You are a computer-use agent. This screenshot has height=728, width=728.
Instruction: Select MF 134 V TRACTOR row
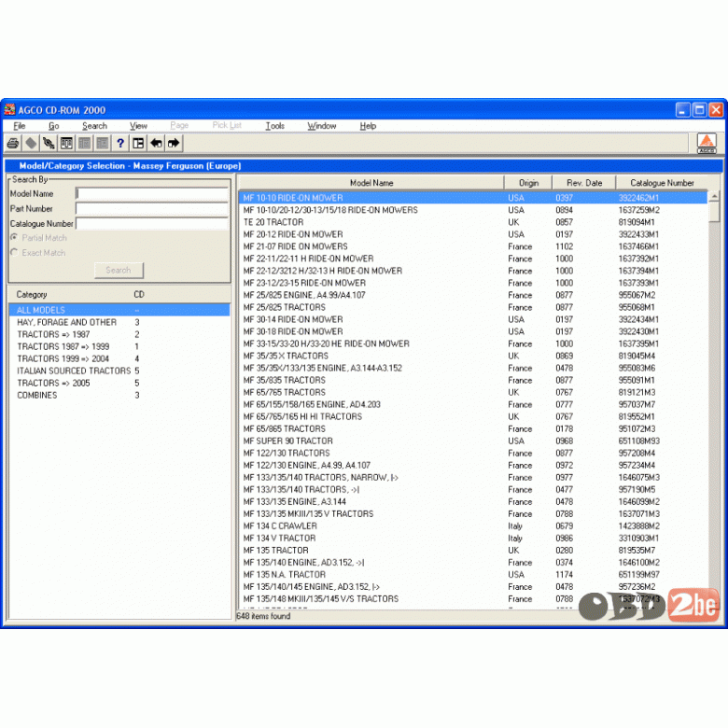coord(472,539)
